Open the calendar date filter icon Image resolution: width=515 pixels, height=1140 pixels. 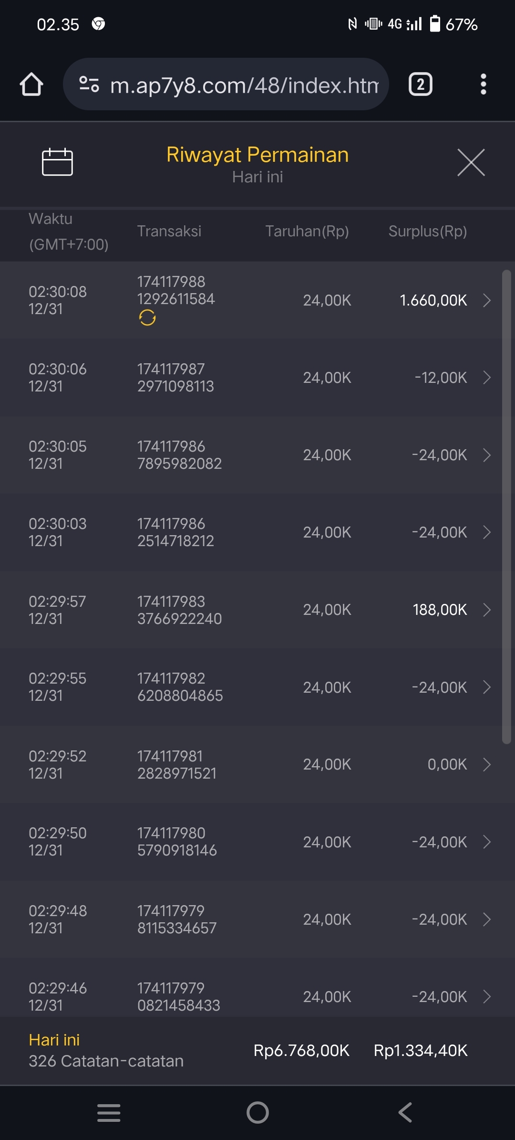coord(57,162)
